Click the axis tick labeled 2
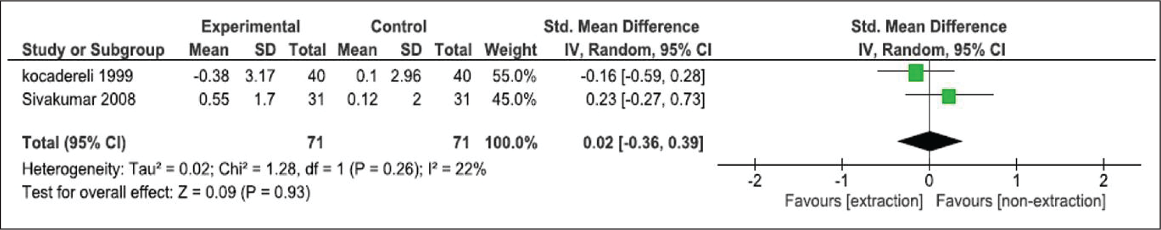This screenshot has width=1161, height=230. pyautogui.click(x=1103, y=181)
